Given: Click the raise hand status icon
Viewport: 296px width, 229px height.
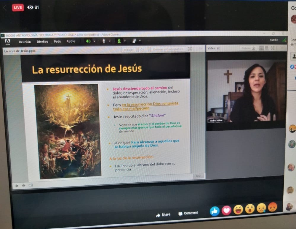Looking at the screenshot, I should tap(134, 41).
